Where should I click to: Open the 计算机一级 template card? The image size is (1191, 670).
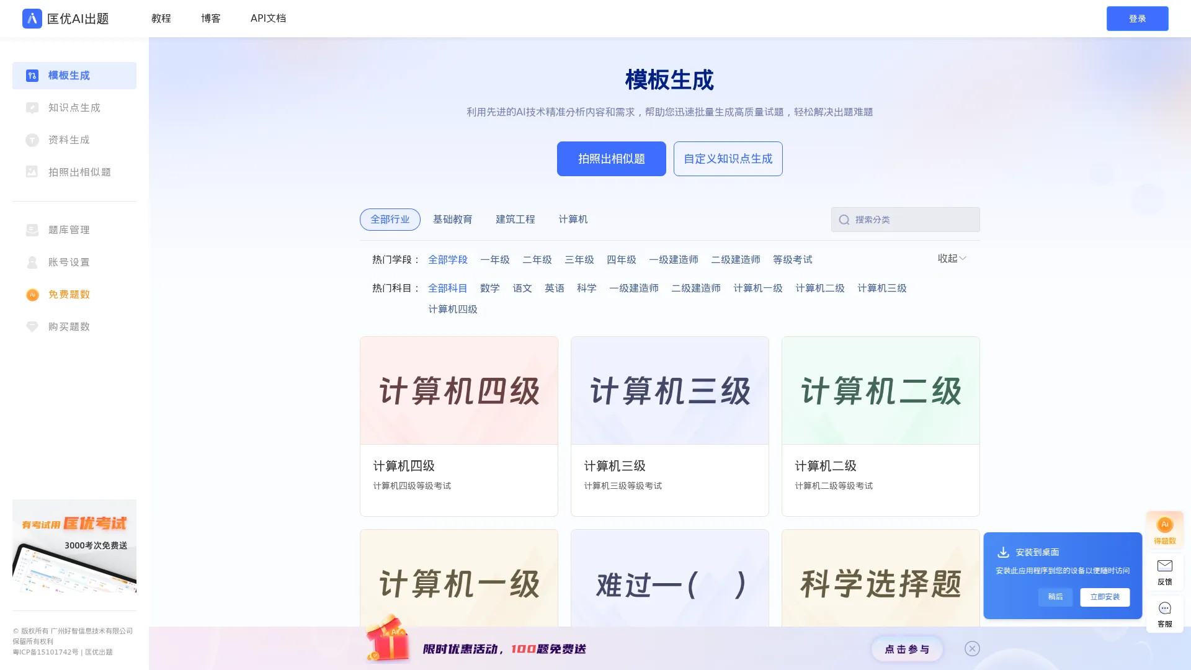(459, 578)
